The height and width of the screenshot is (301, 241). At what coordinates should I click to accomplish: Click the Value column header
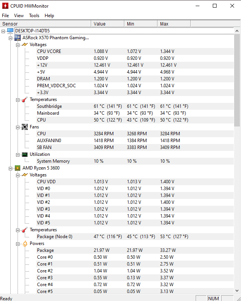coord(108,24)
